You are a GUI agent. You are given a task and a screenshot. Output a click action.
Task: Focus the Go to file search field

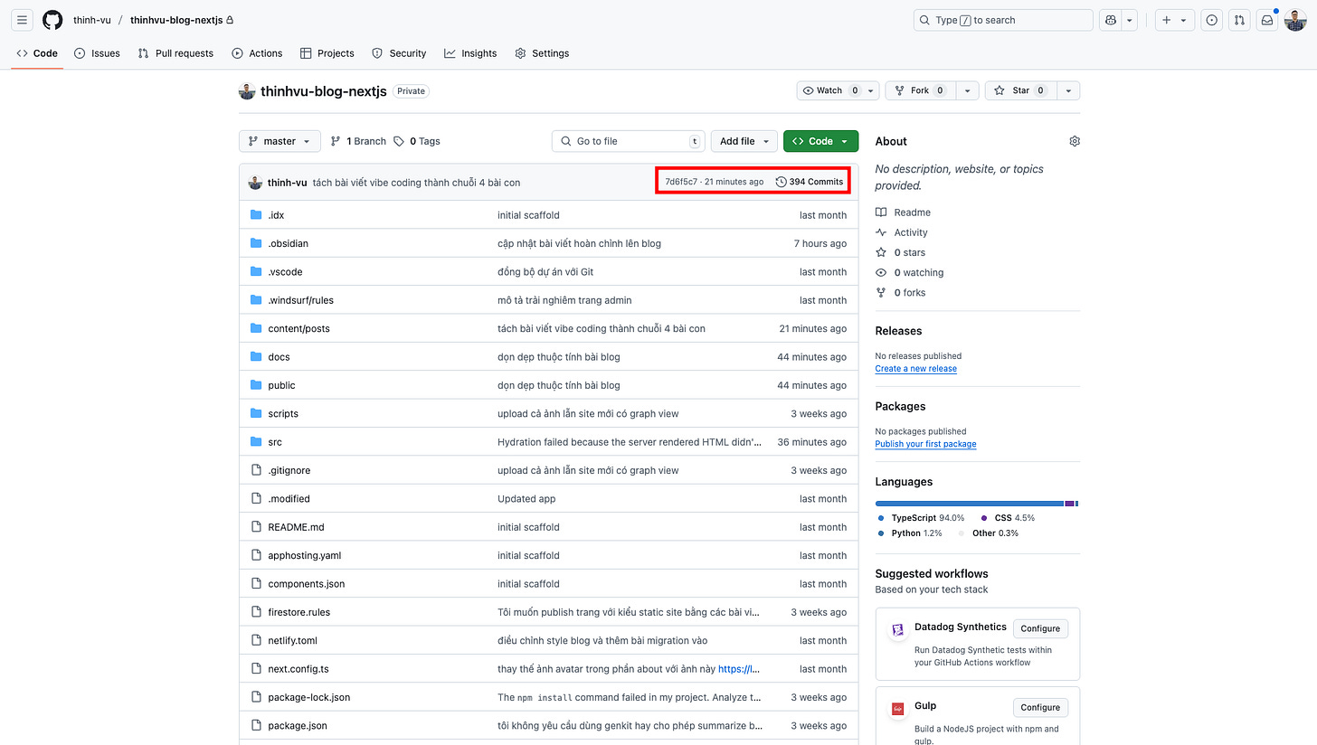coord(629,141)
